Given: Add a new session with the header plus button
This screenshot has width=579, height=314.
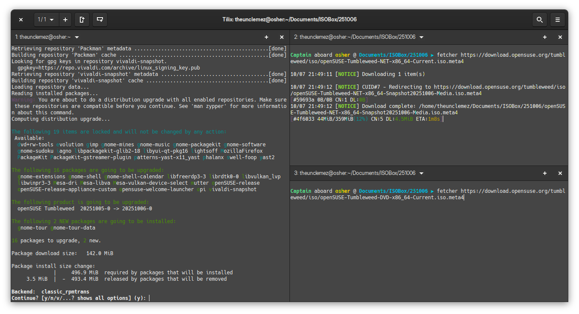Looking at the screenshot, I should click(65, 20).
